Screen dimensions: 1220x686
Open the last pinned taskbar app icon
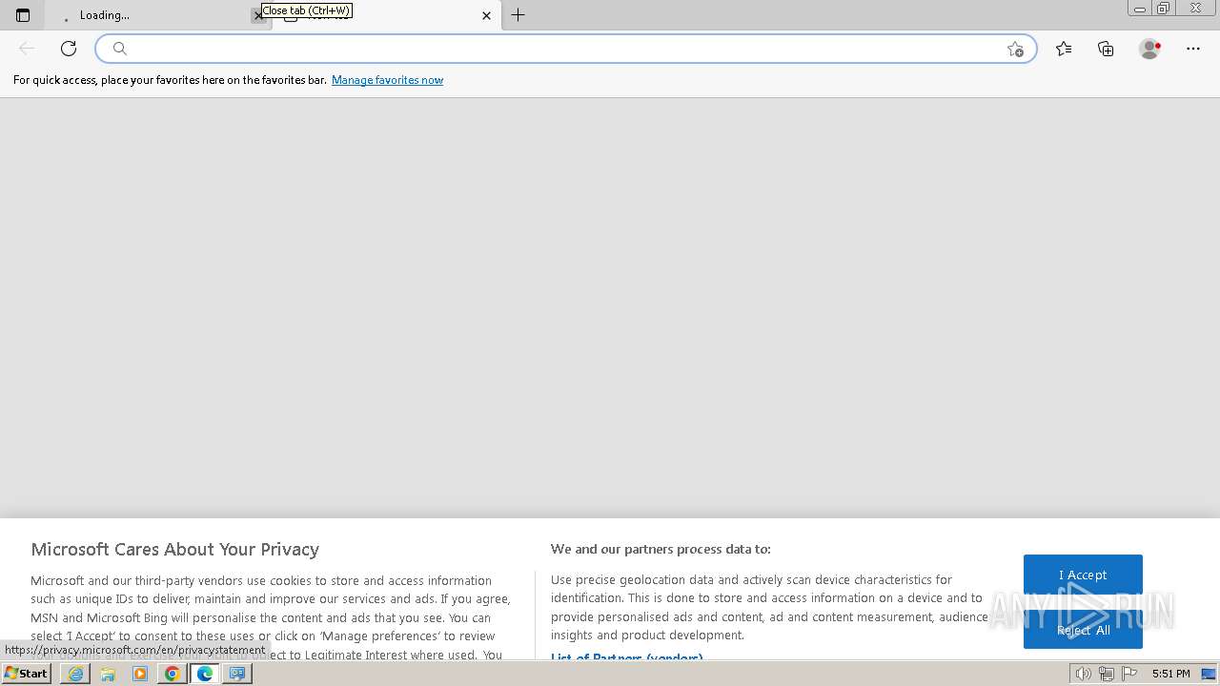pos(237,674)
